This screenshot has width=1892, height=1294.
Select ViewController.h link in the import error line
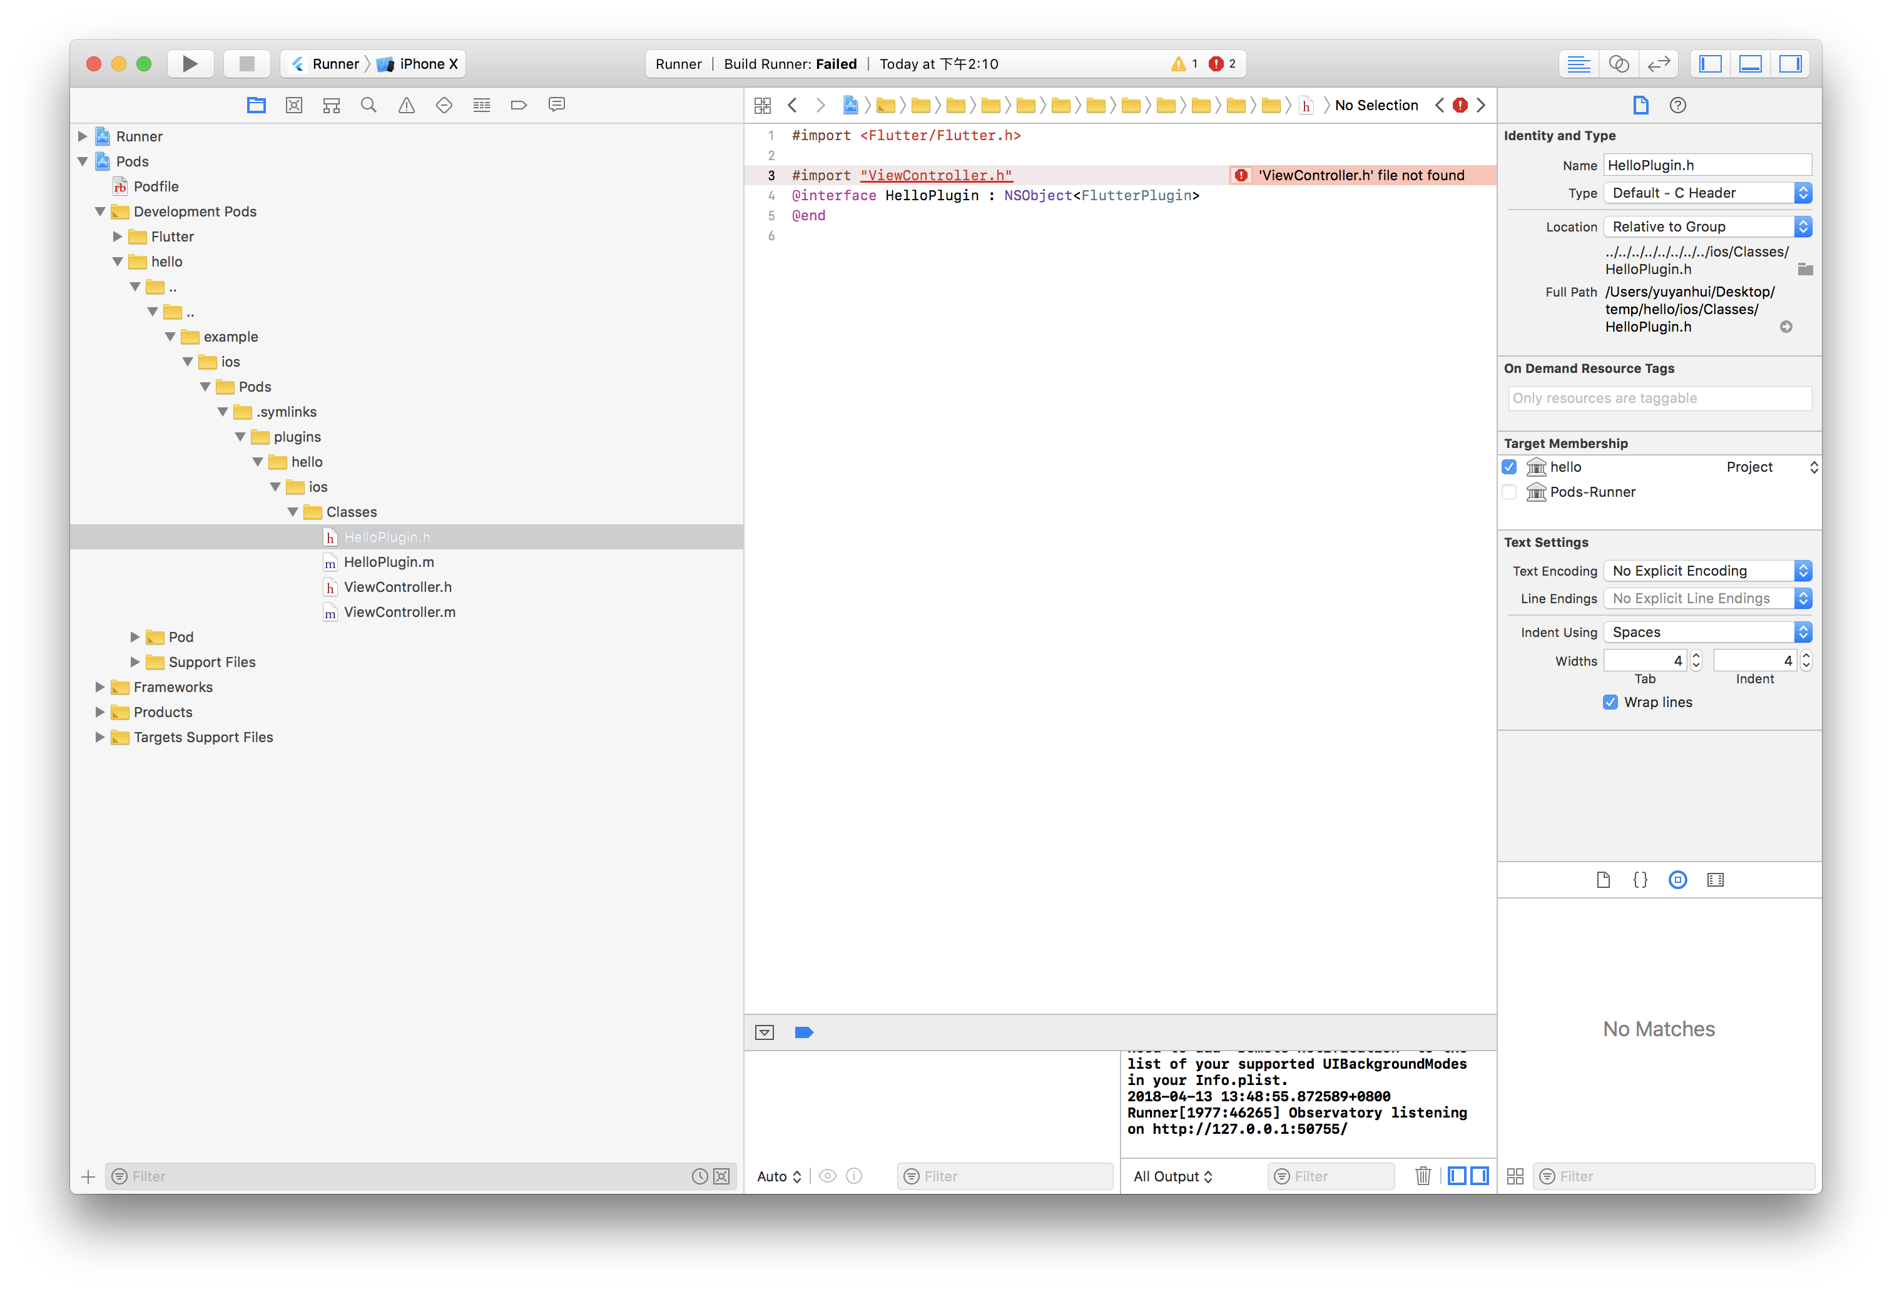[x=936, y=175]
